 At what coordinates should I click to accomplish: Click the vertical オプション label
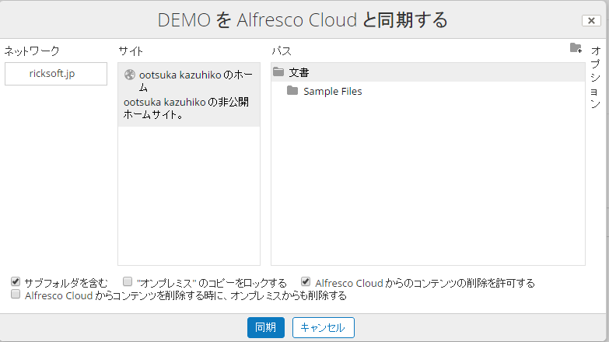pyautogui.click(x=596, y=77)
